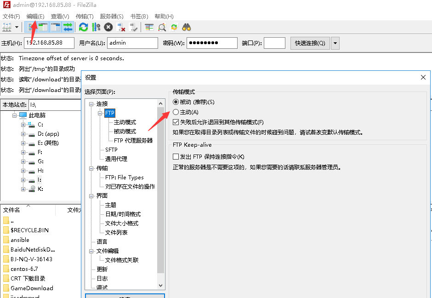Collapse the 文件编辑 tree node
Image resolution: width=432 pixels, height=298 pixels.
click(91, 251)
